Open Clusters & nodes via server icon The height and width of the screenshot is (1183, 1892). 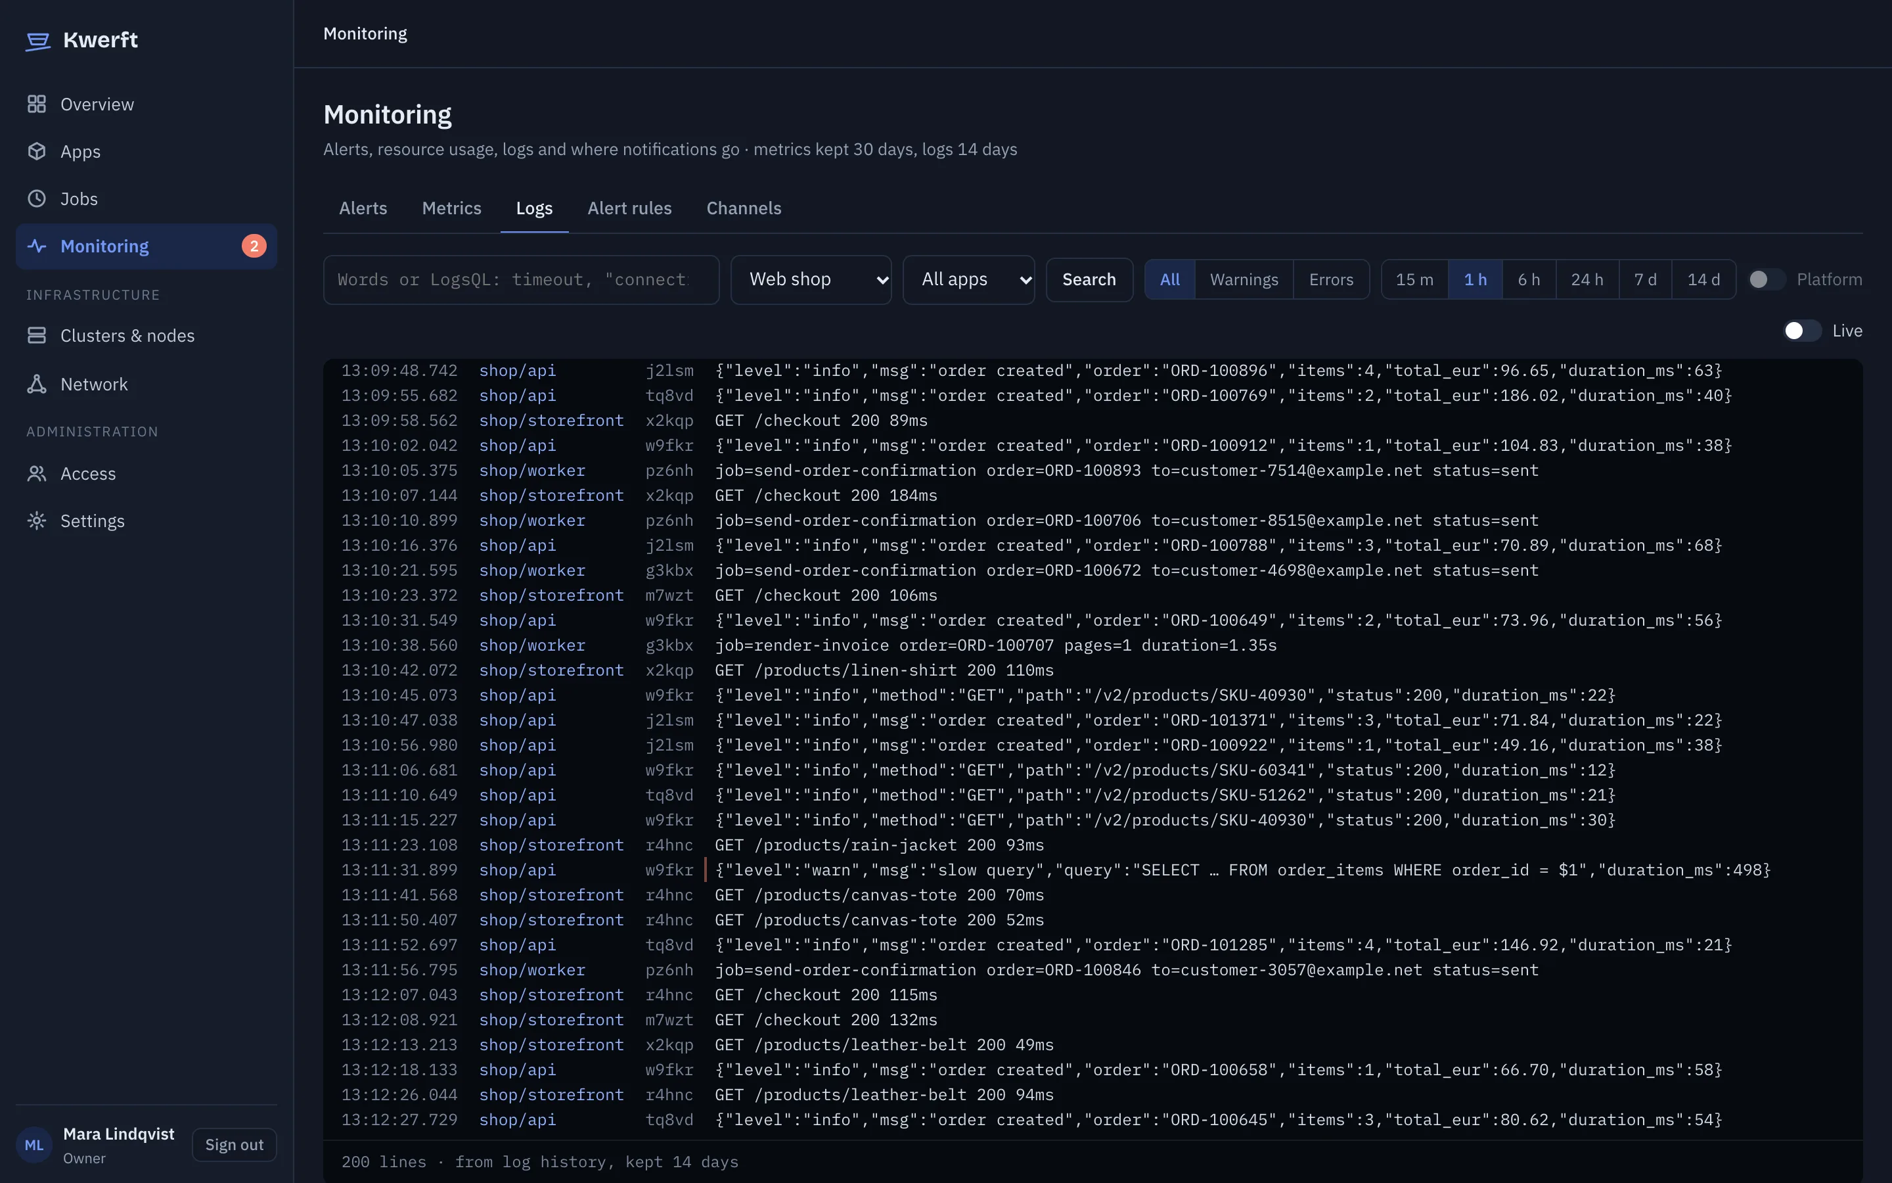click(37, 336)
